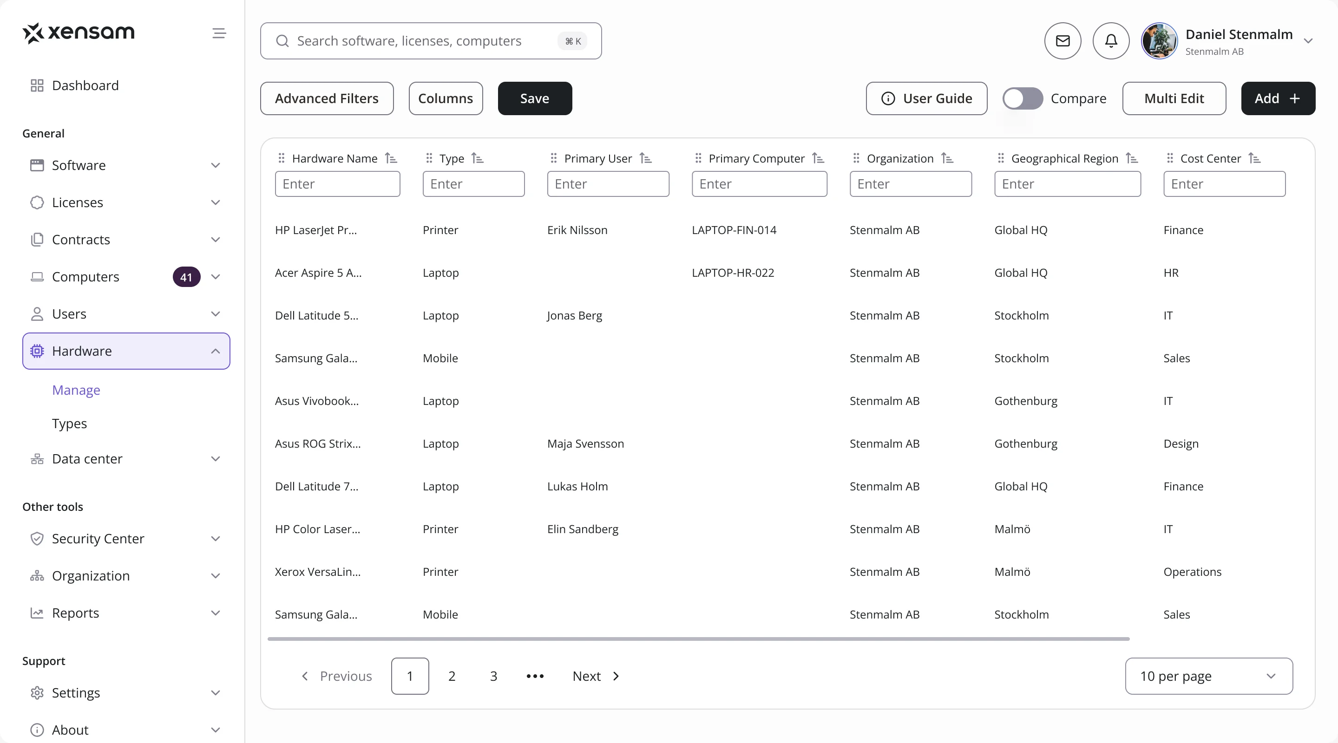
Task: Sort by Primary User column
Action: (646, 158)
